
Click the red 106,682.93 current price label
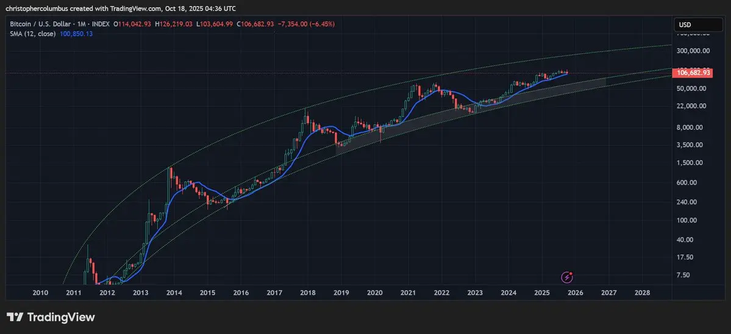tap(693, 73)
